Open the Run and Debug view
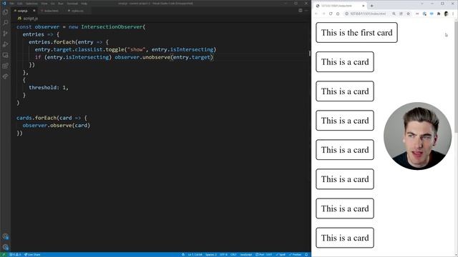458x257 pixels. 5,44
